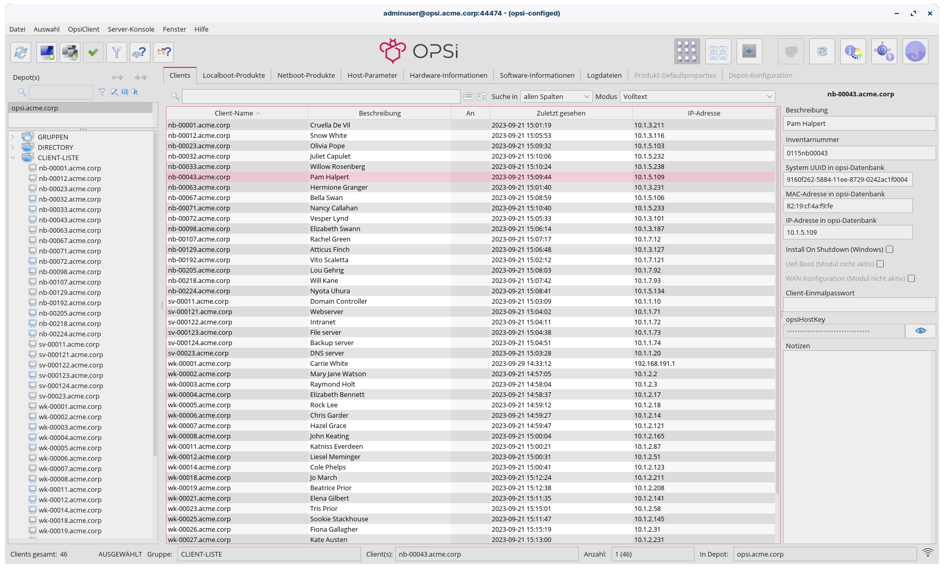Click the client tree vertical scrollbar
This screenshot has height=569, width=944.
click(x=155, y=294)
